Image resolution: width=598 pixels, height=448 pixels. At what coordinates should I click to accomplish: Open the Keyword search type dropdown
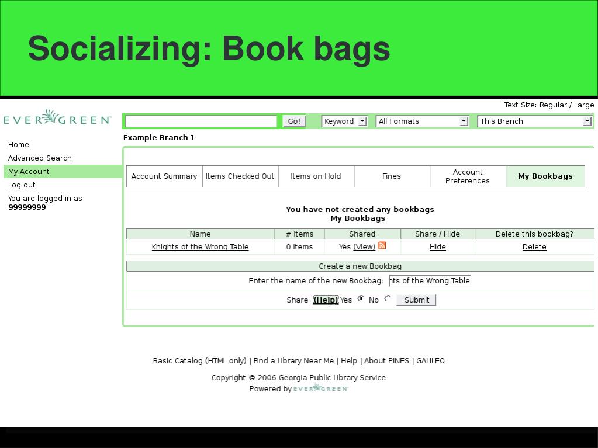click(x=344, y=121)
